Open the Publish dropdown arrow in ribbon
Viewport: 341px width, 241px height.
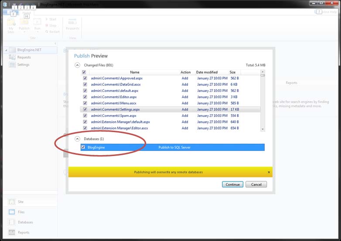[24, 32]
